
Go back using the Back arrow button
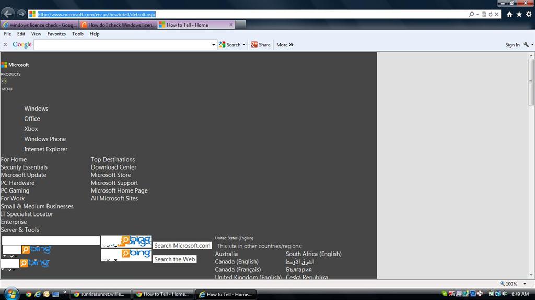[8, 14]
